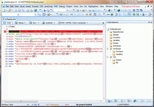Collapse the JavaScript tree node
This screenshot has width=154, height=107.
(108, 49)
